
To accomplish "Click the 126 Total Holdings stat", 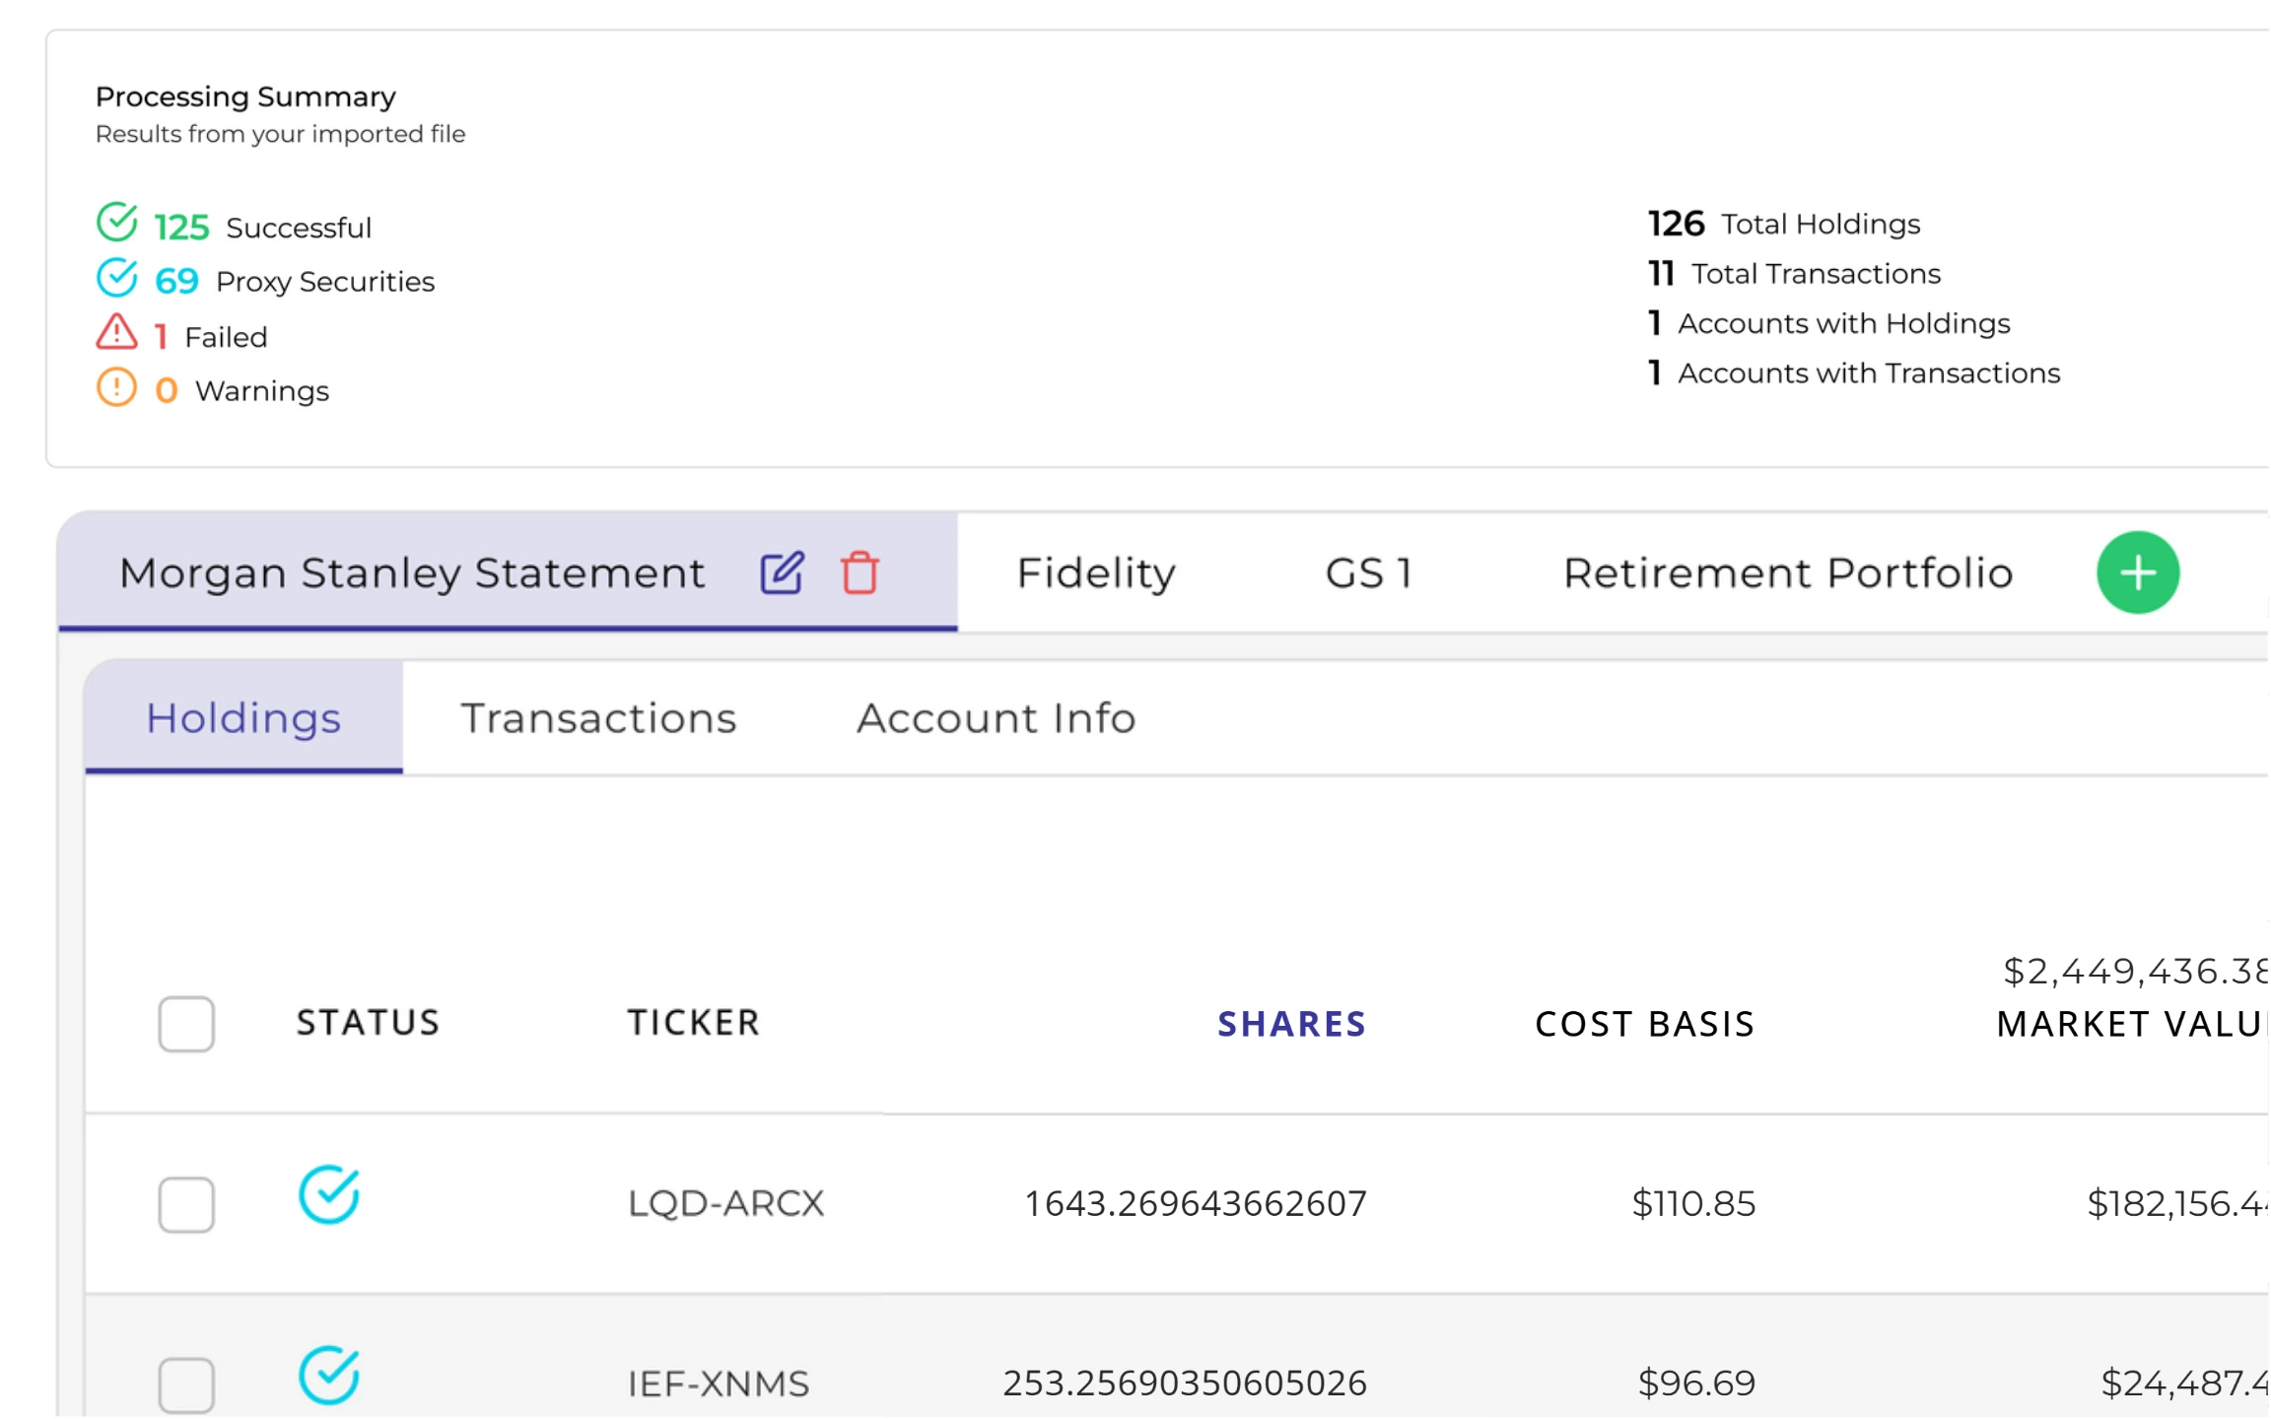I will point(1784,224).
